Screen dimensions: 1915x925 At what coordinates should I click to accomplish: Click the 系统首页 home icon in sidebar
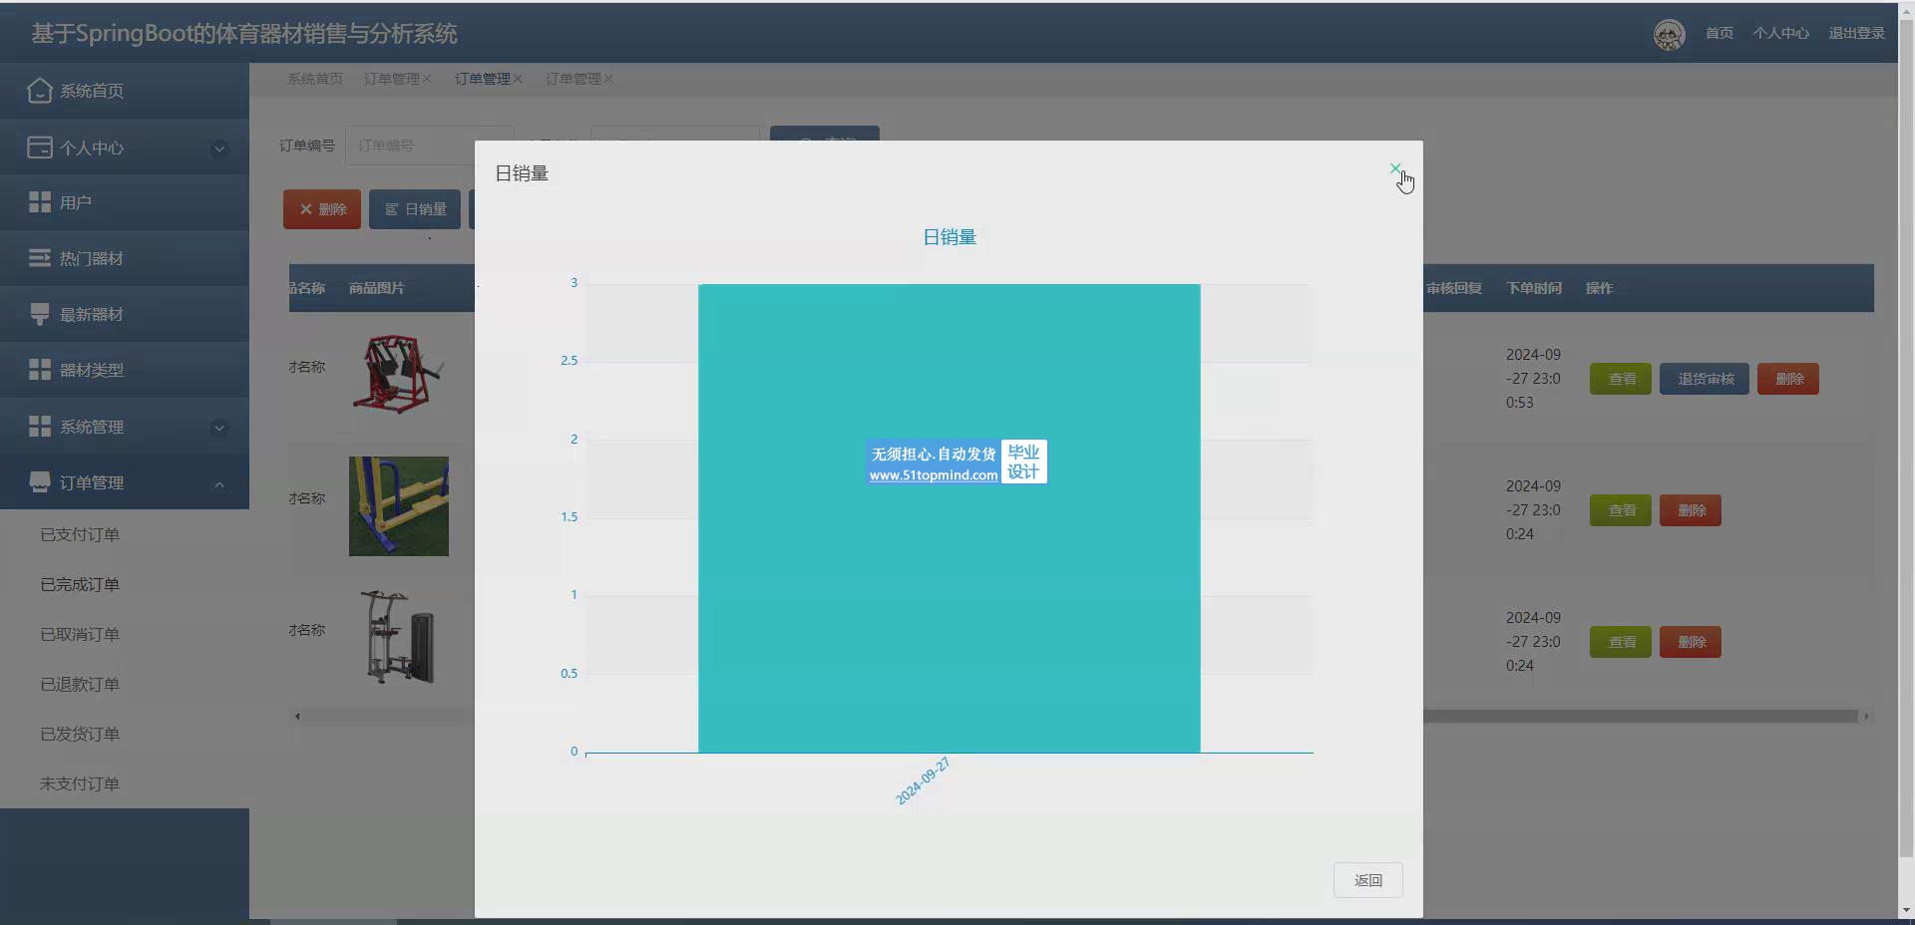(40, 91)
